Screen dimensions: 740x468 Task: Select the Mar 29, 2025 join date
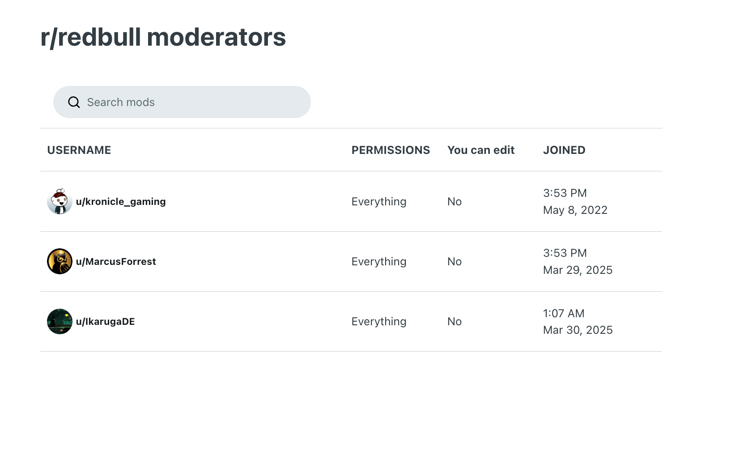point(578,270)
